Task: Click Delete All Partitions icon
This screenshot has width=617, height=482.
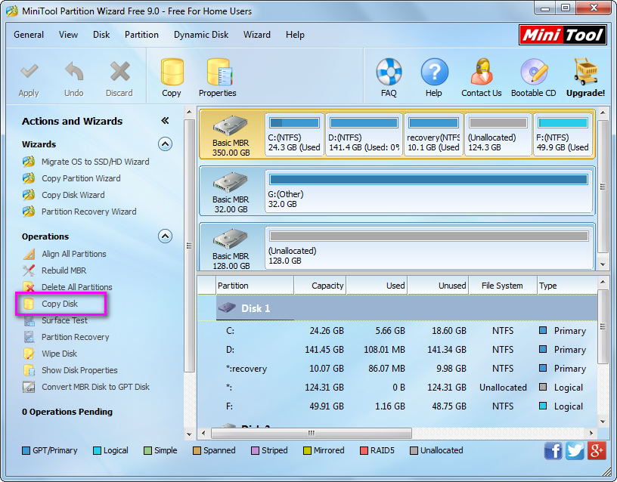Action: [29, 287]
